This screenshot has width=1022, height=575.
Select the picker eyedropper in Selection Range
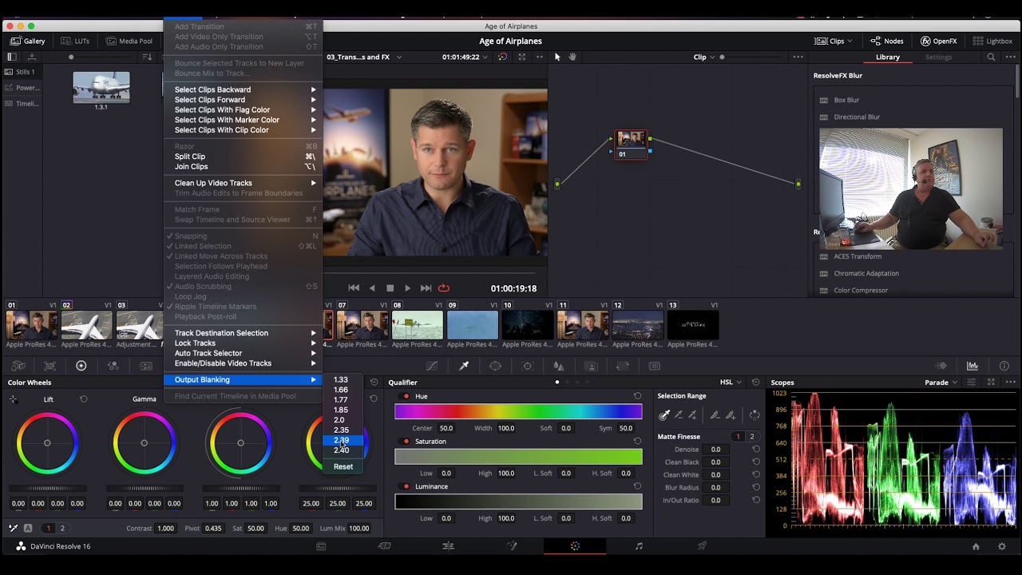664,414
